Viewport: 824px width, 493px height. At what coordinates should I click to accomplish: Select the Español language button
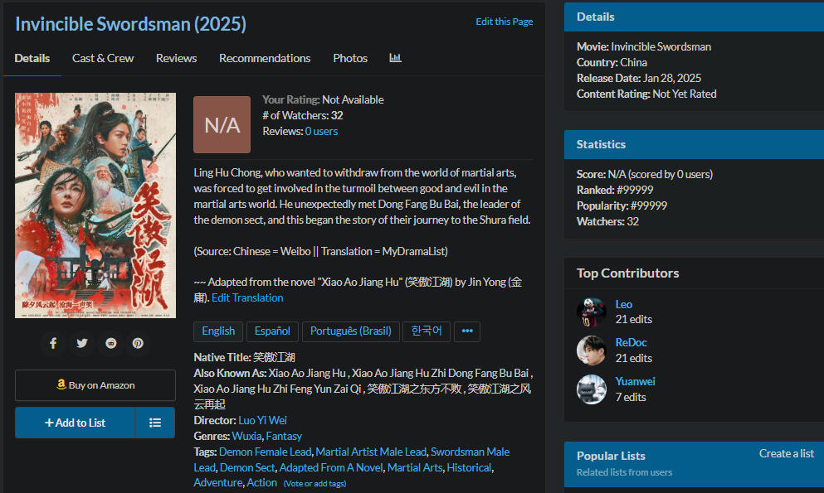click(x=272, y=331)
